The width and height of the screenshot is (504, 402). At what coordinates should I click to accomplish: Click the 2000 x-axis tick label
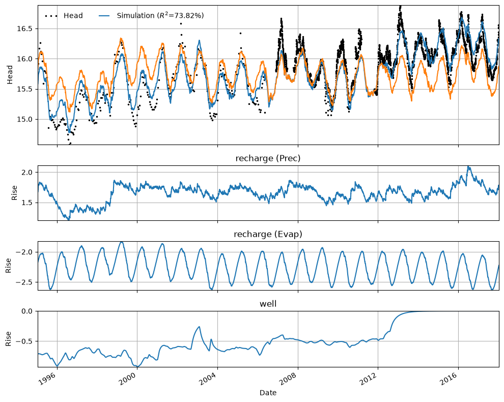[x=129, y=380]
